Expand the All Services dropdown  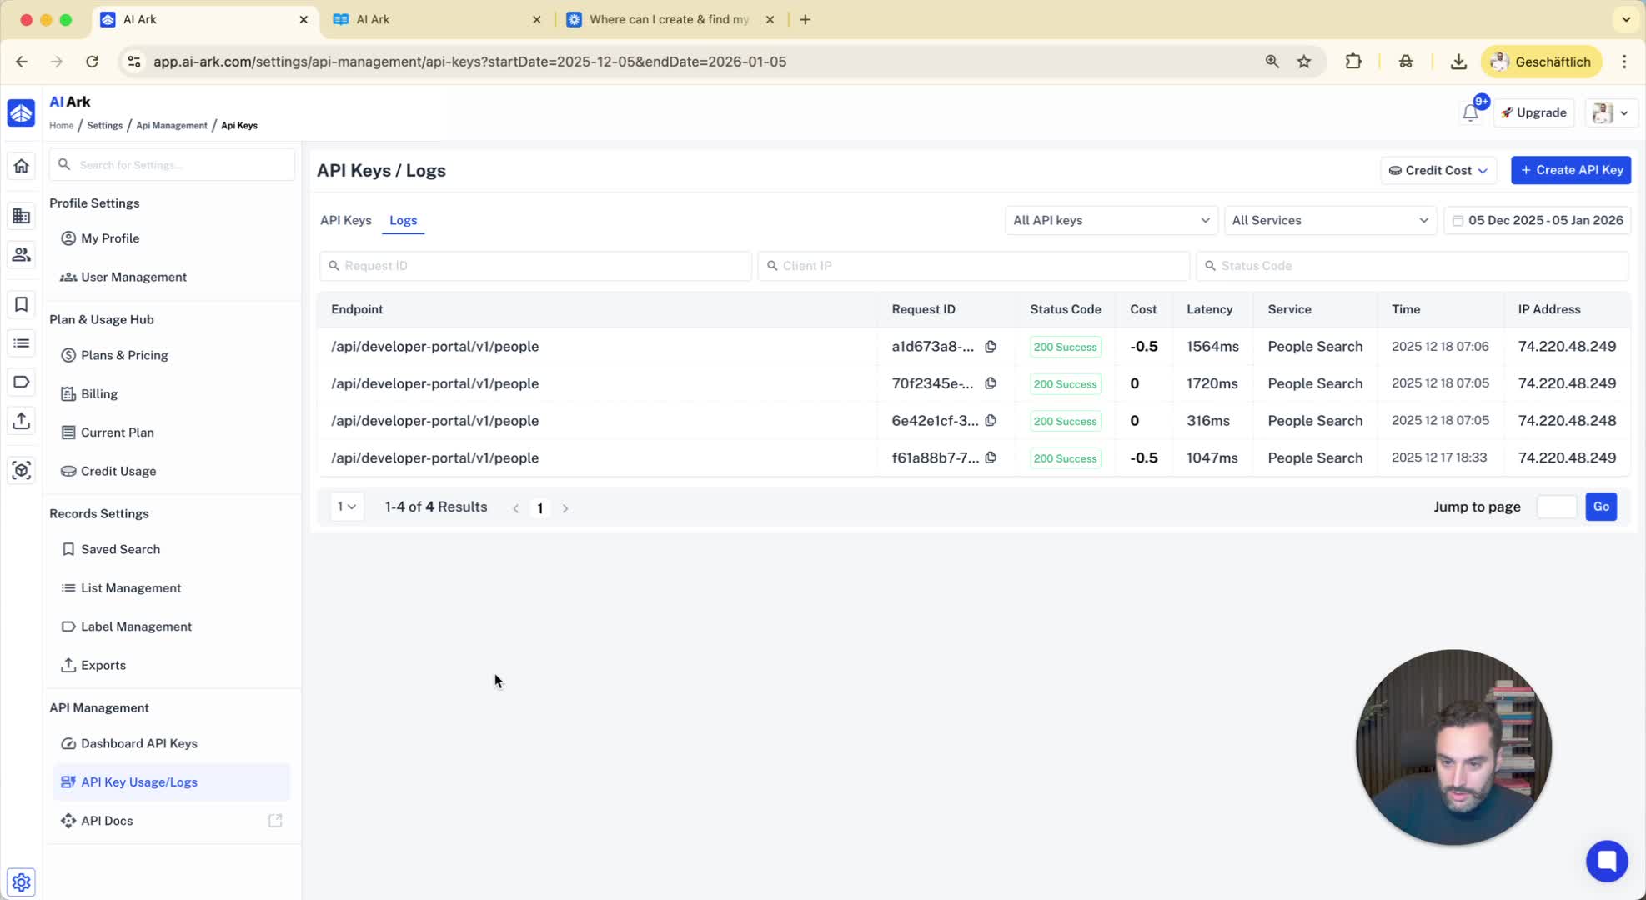1329,220
